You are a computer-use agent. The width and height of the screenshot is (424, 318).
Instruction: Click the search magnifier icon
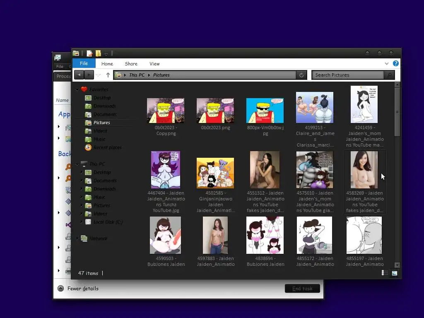(x=389, y=75)
